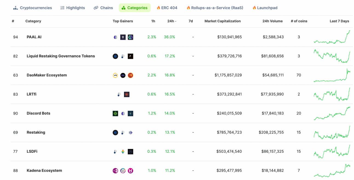This screenshot has height=180, width=354.
Task: Click the DaoMaker Ecosystem 7-day sparkline
Action: click(332, 75)
